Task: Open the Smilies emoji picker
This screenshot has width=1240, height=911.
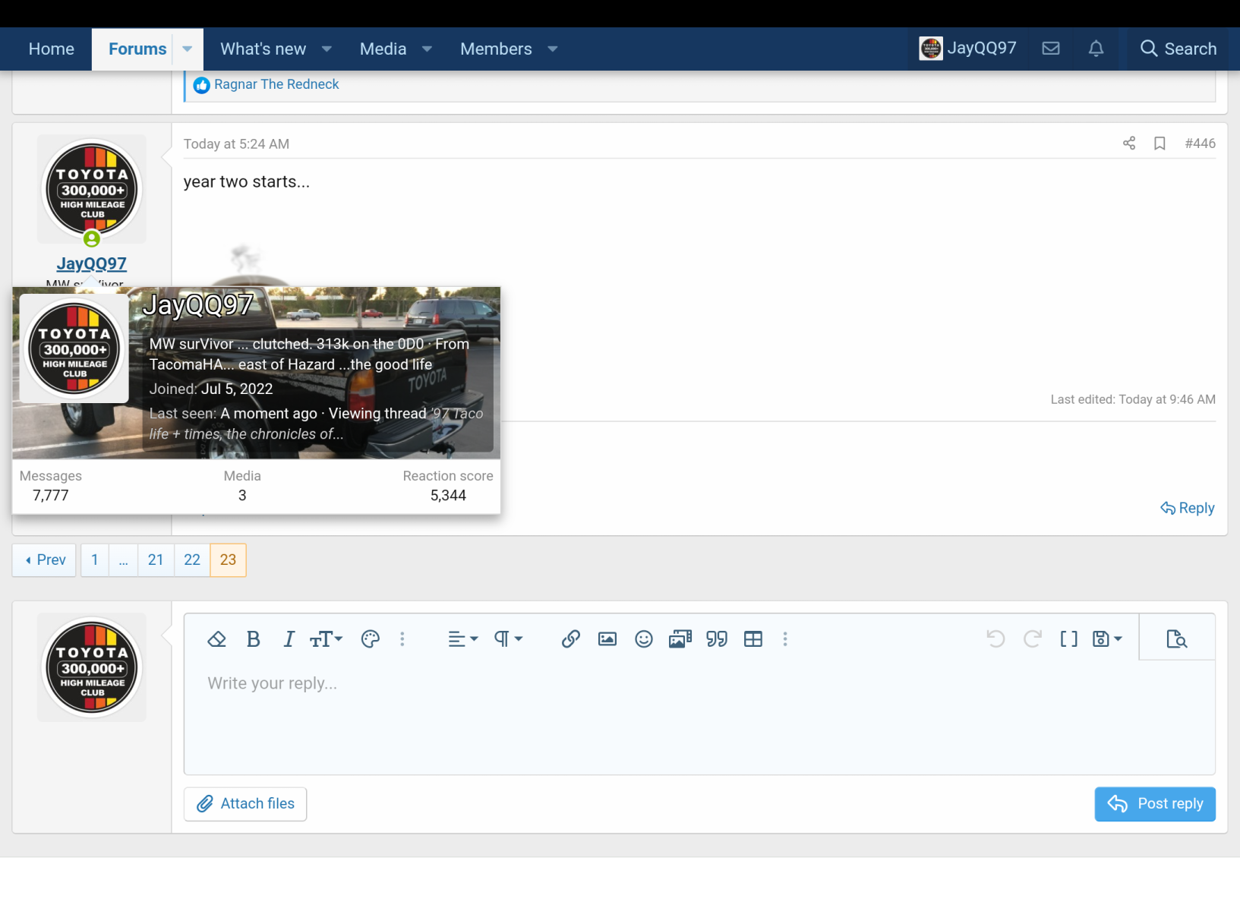Action: click(x=643, y=639)
